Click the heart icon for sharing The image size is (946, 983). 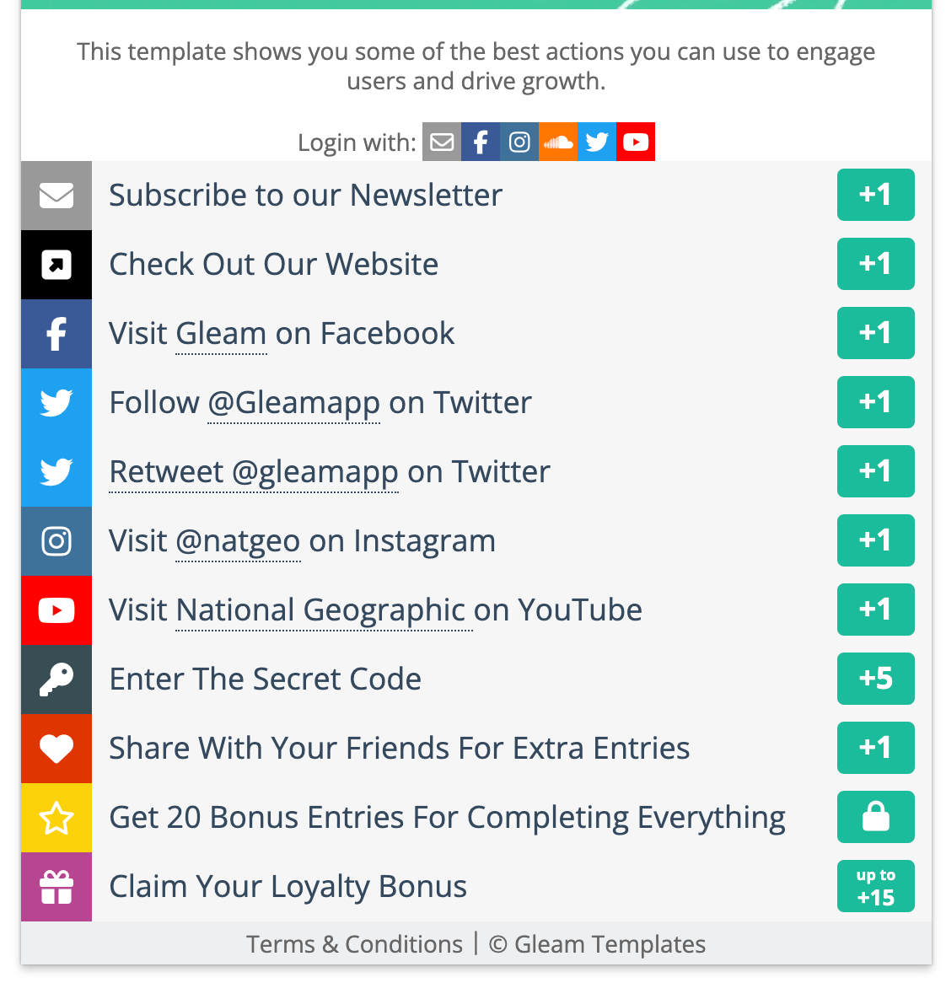(x=56, y=749)
